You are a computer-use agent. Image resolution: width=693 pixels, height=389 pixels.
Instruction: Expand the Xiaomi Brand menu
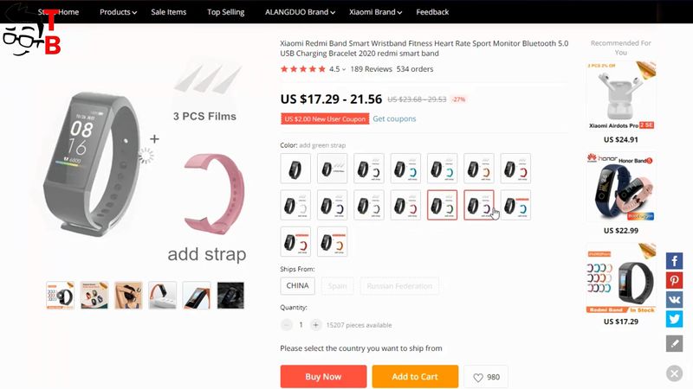(376, 12)
